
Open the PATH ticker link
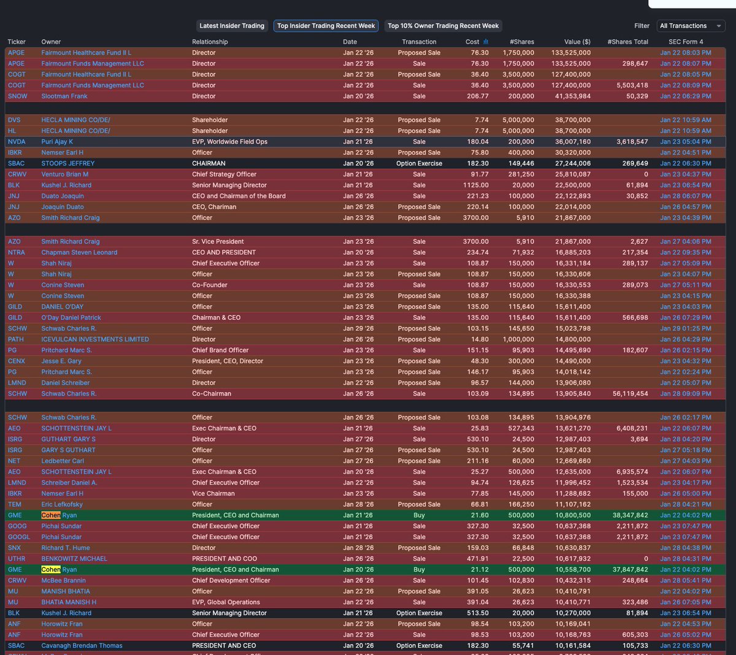click(16, 339)
